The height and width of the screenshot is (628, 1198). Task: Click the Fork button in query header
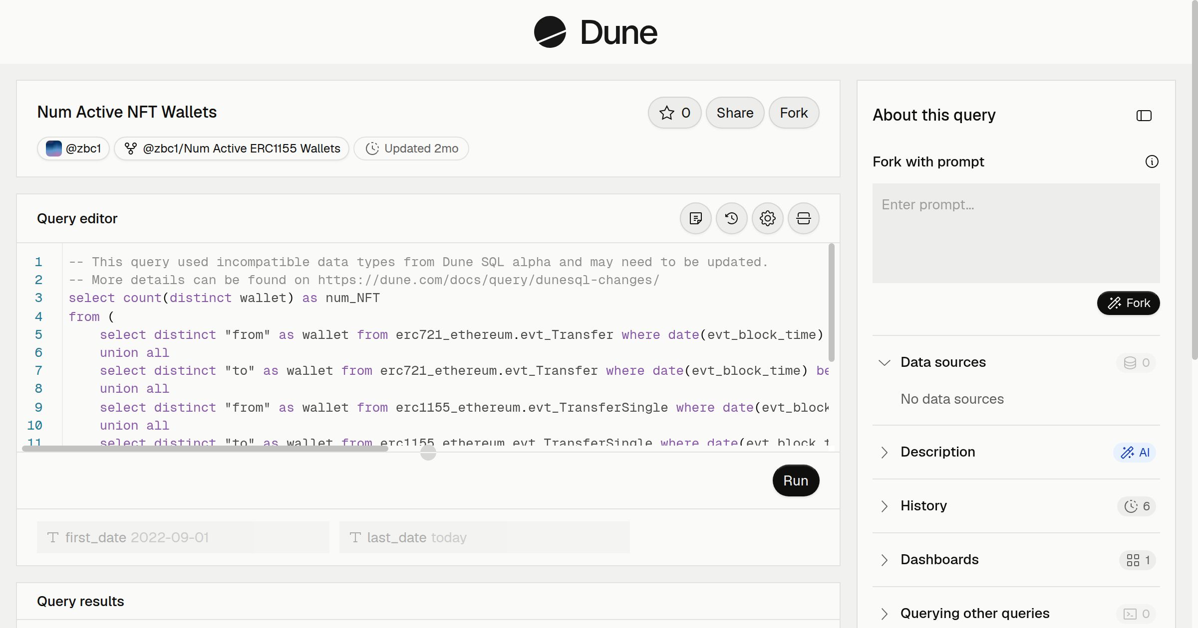pos(794,113)
